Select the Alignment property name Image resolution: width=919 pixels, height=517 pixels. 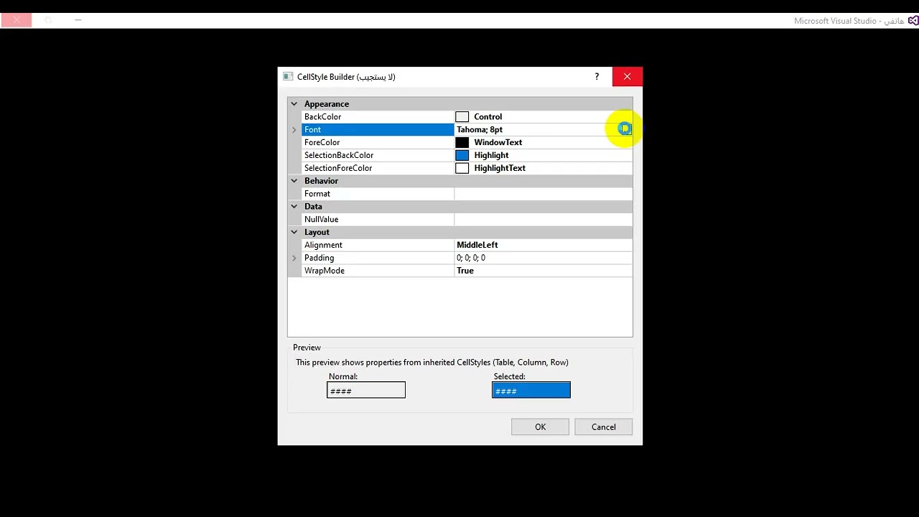(323, 246)
